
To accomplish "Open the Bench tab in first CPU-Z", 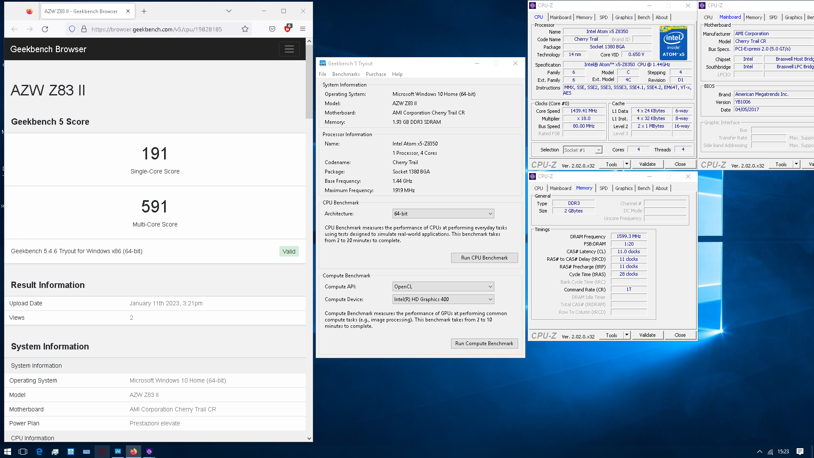I will pyautogui.click(x=644, y=17).
